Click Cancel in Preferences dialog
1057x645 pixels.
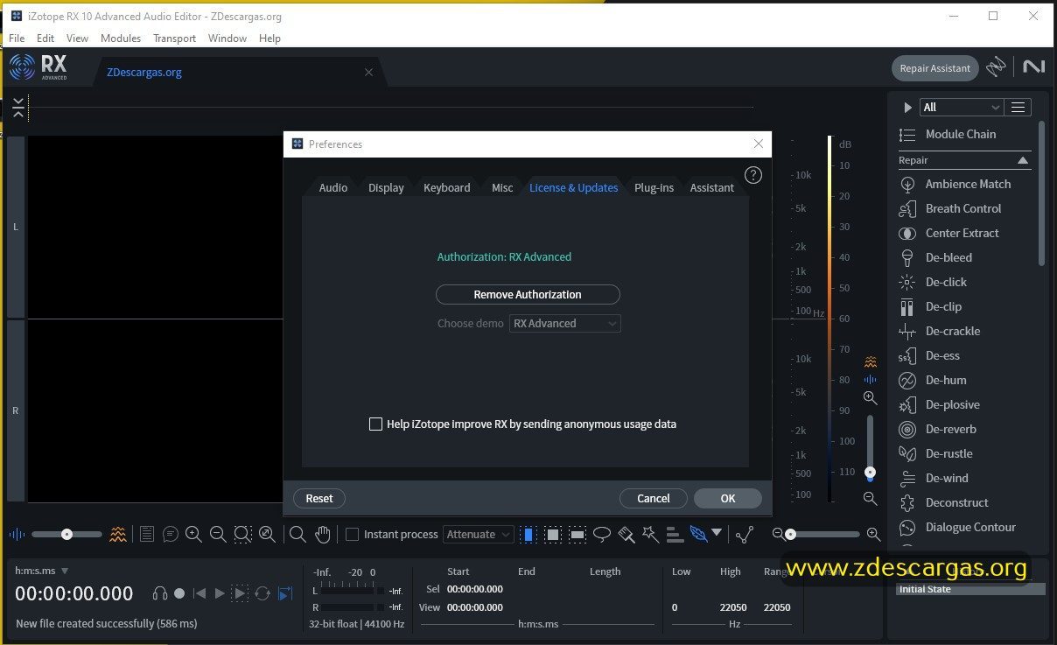click(654, 498)
